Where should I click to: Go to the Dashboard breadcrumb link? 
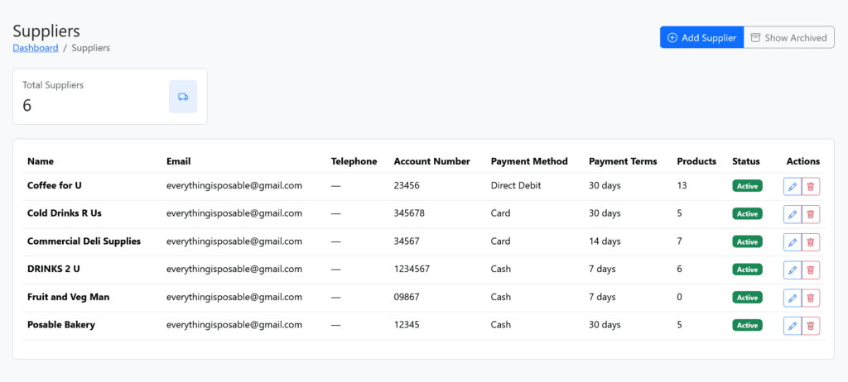[x=36, y=48]
